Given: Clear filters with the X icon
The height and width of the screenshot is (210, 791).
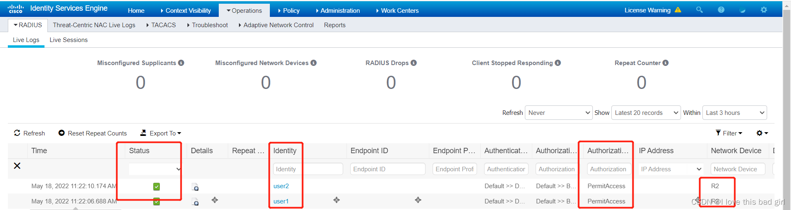Looking at the screenshot, I should 17,166.
